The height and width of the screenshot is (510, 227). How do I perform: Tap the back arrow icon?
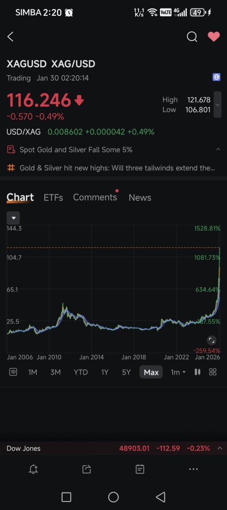tap(10, 37)
